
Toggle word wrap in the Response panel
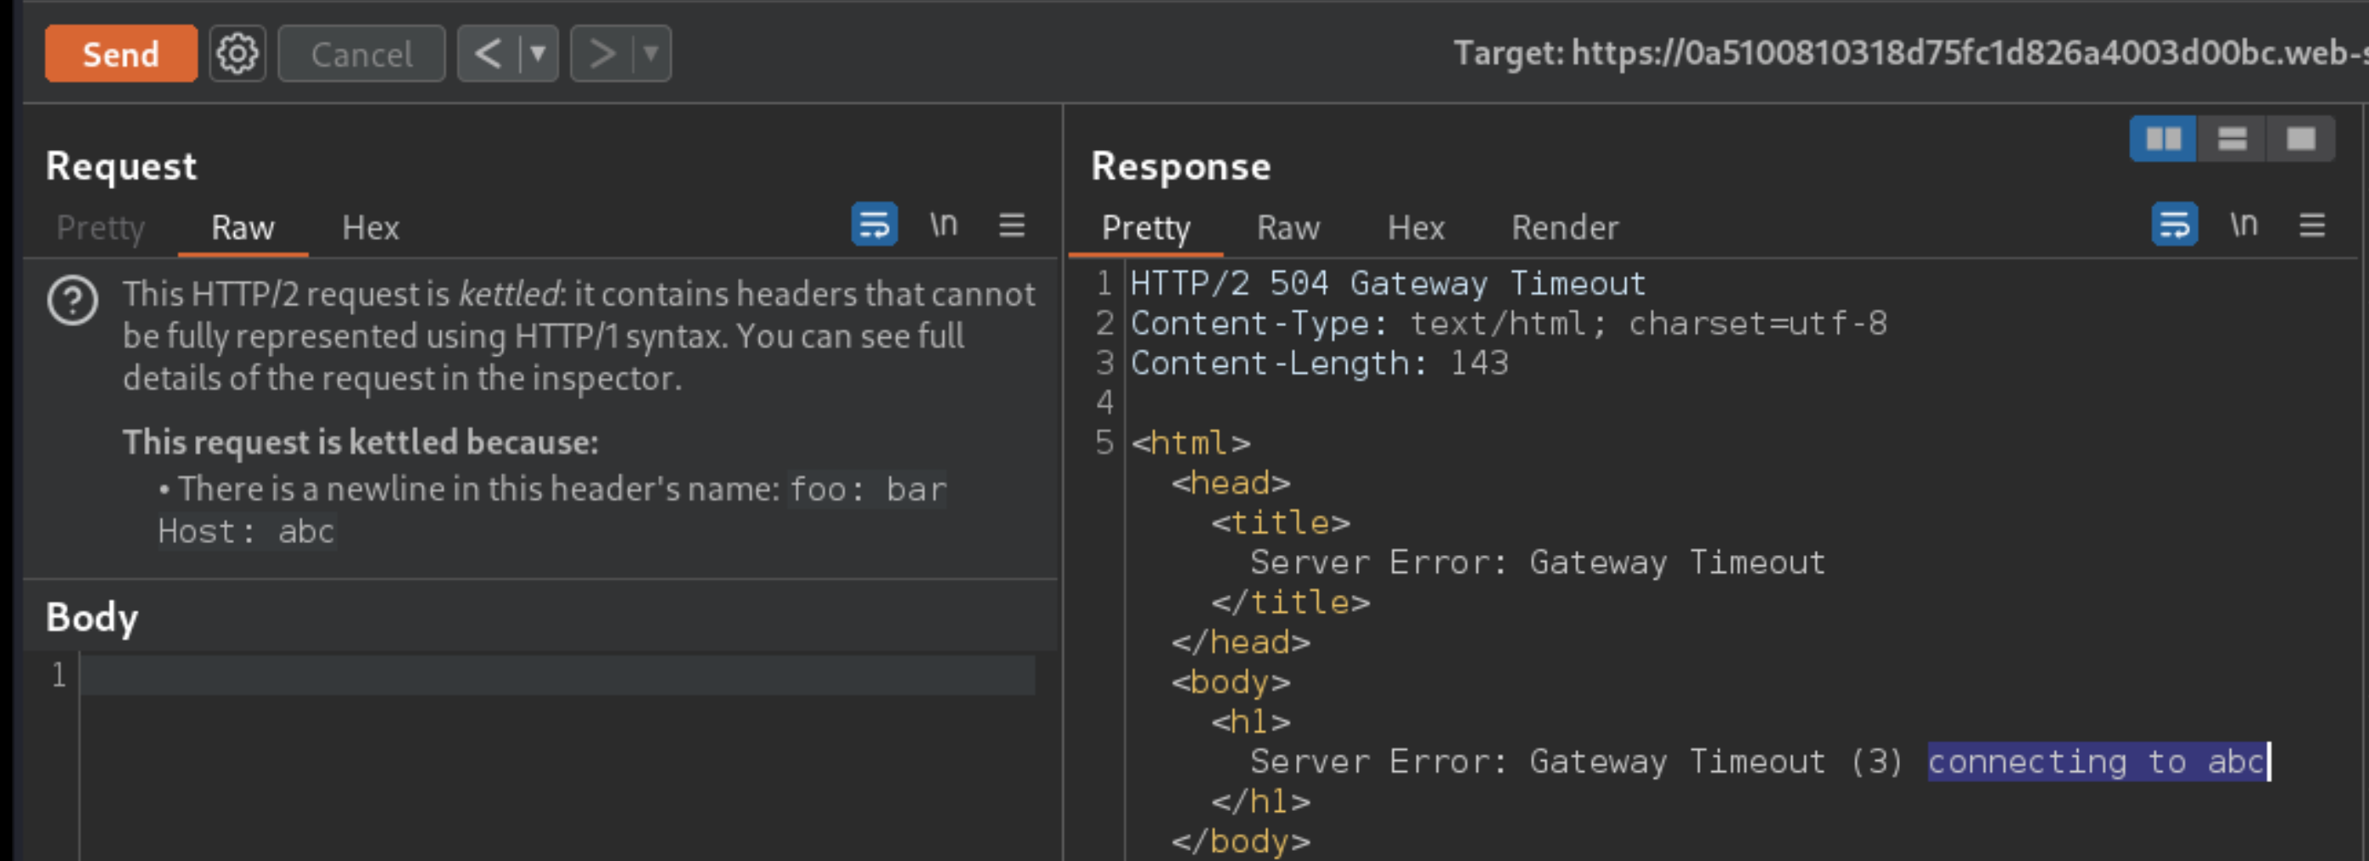coord(2174,225)
